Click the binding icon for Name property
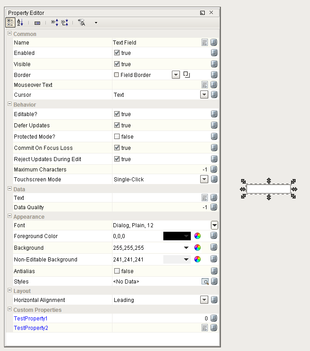The height and width of the screenshot is (351, 310). pos(214,42)
